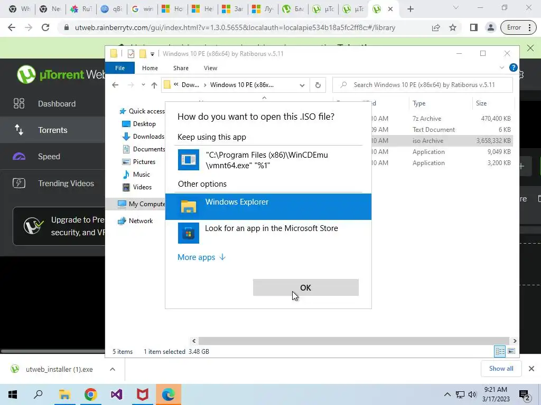This screenshot has height=405, width=541.
Task: Select Quick access in the navigation pane
Action: tap(142, 111)
